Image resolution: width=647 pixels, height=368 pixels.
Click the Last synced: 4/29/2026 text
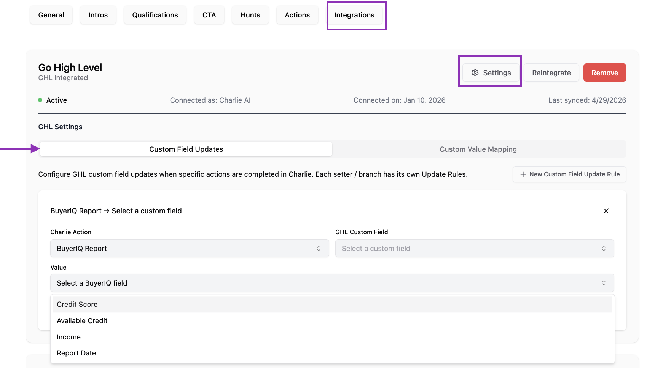click(x=587, y=100)
